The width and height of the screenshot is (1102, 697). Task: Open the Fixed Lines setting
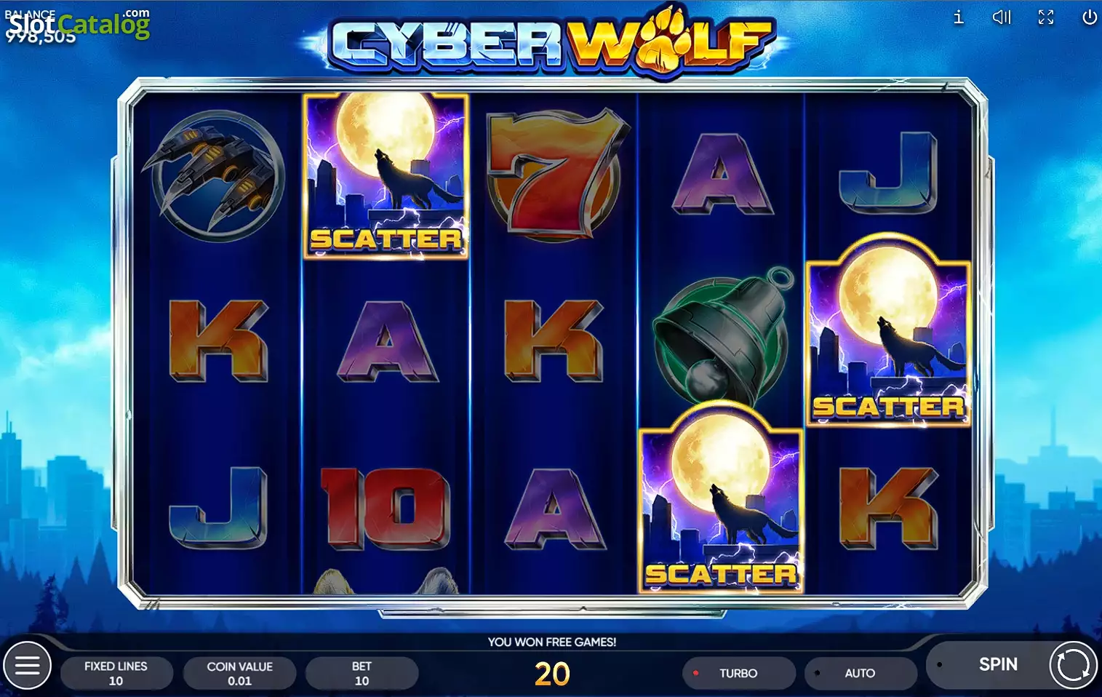tap(116, 673)
